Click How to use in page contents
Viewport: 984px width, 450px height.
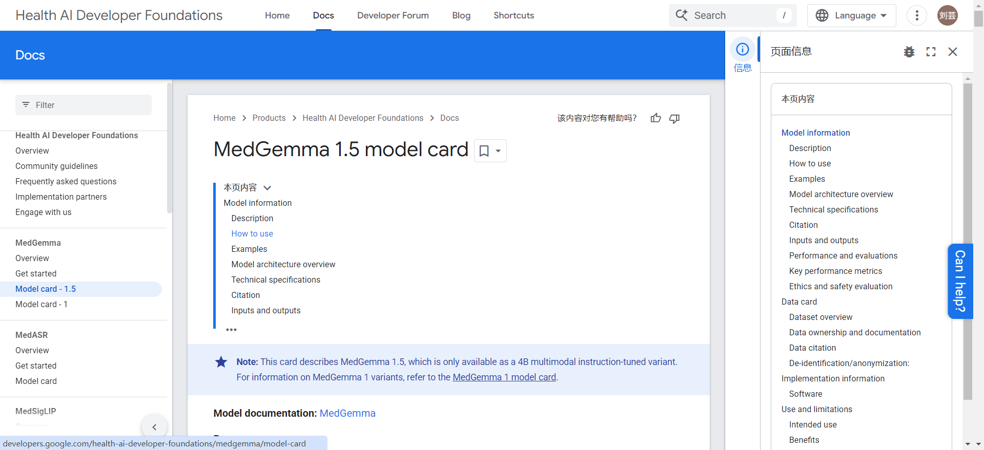(x=252, y=233)
